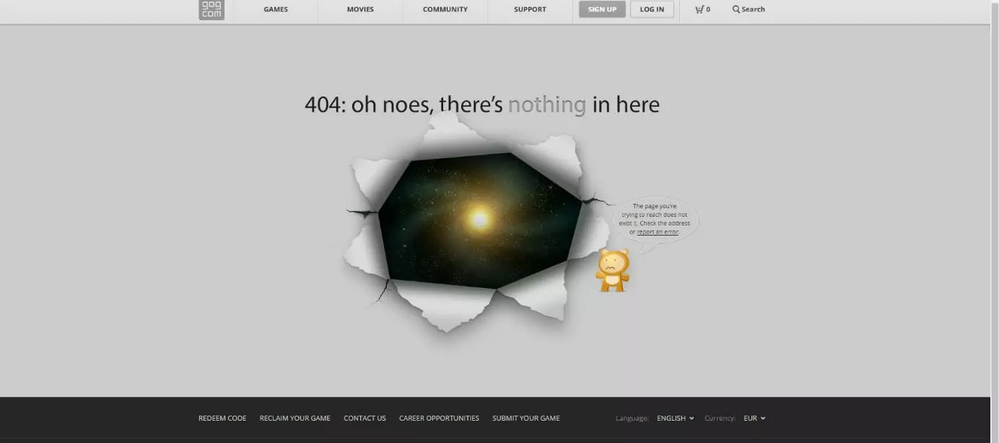999x443 pixels.
Task: Click the orange bear mascot
Action: point(612,270)
